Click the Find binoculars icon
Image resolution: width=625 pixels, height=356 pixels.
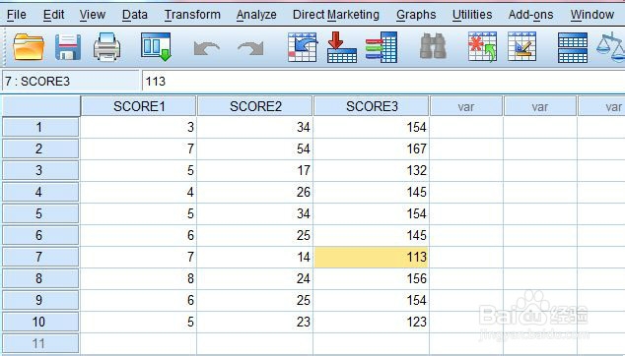(433, 46)
